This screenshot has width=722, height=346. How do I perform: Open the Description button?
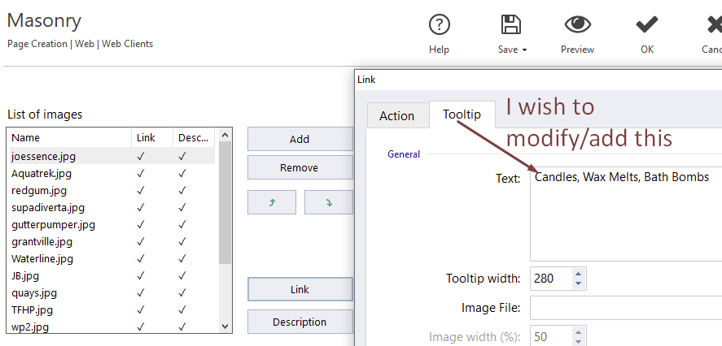click(300, 322)
